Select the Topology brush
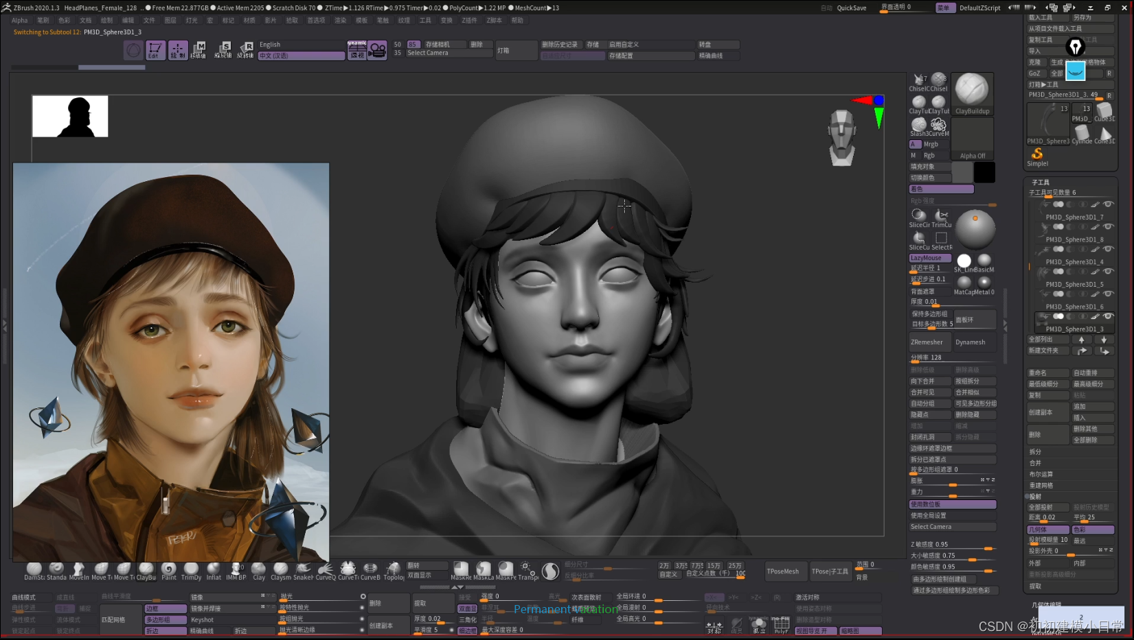 [393, 569]
